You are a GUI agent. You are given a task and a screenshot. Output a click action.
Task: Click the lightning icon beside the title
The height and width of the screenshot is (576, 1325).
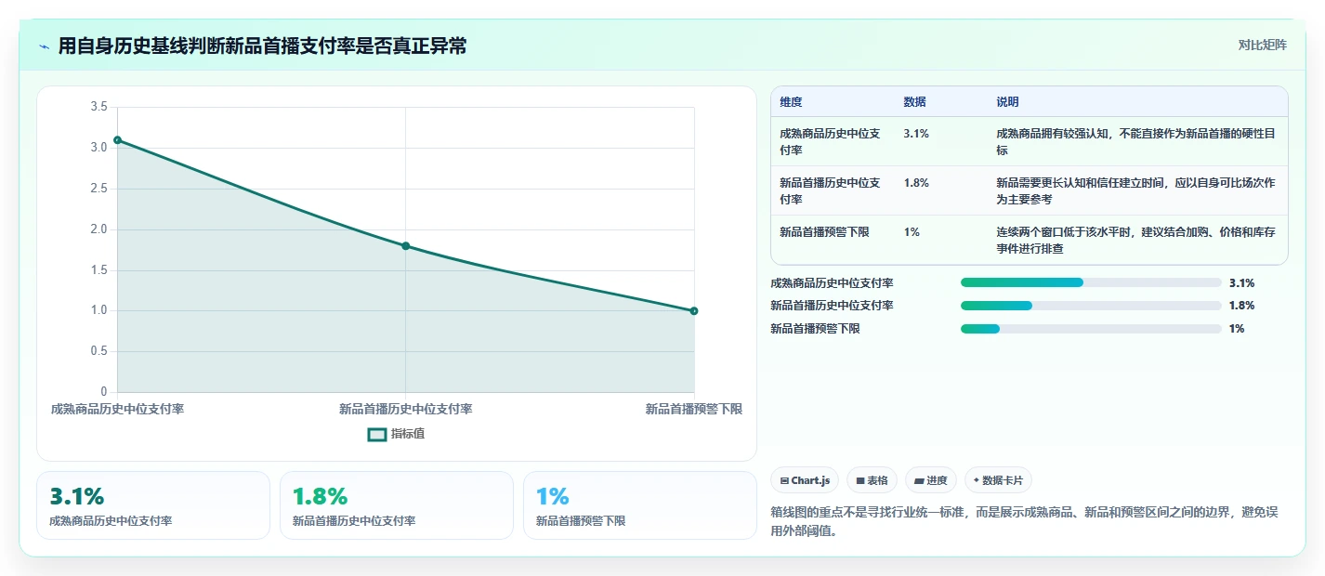coord(45,46)
